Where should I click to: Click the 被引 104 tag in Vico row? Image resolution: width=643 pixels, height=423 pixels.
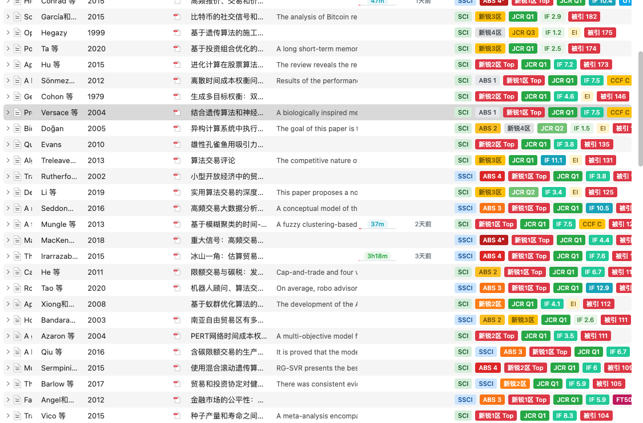coord(597,416)
